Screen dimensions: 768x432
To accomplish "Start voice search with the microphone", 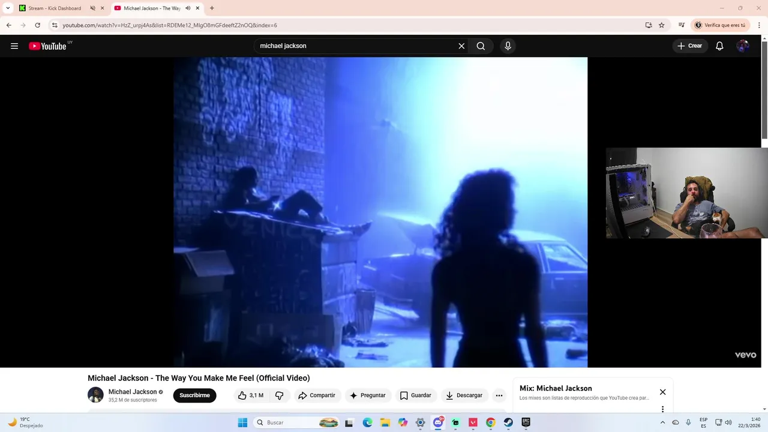I will [508, 46].
